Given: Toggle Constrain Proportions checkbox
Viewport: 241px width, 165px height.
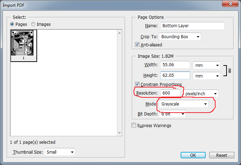Looking at the screenshot, I should [x=137, y=84].
